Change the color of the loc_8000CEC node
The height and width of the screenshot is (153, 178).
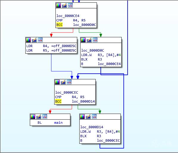pos(57,82)
